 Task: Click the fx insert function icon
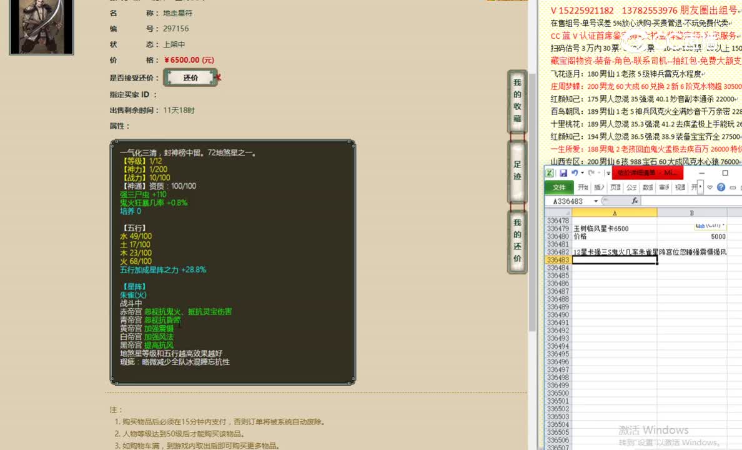point(635,201)
